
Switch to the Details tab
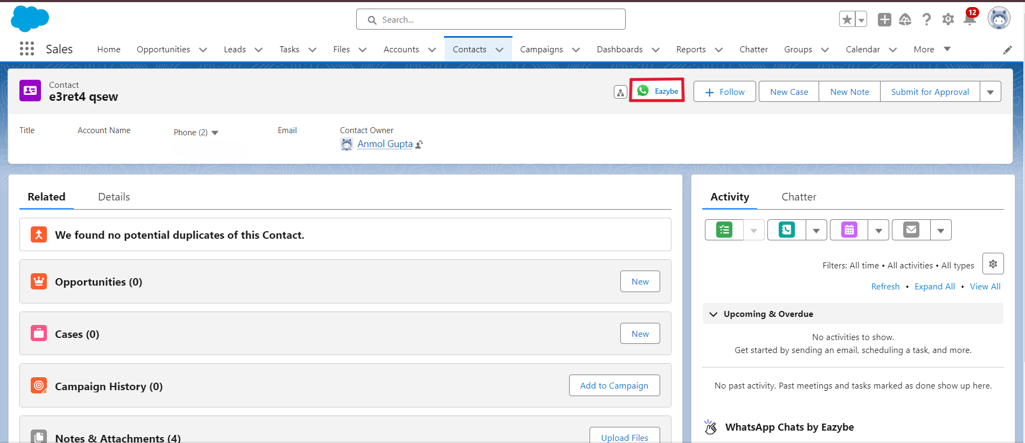tap(114, 197)
